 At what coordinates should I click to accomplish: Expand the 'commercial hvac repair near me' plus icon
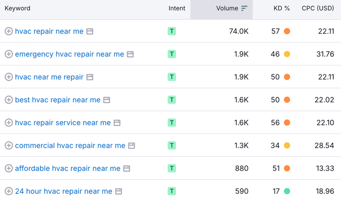point(9,145)
